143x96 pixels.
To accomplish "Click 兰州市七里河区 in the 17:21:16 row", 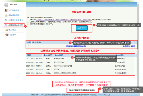I will [x=121, y=70].
